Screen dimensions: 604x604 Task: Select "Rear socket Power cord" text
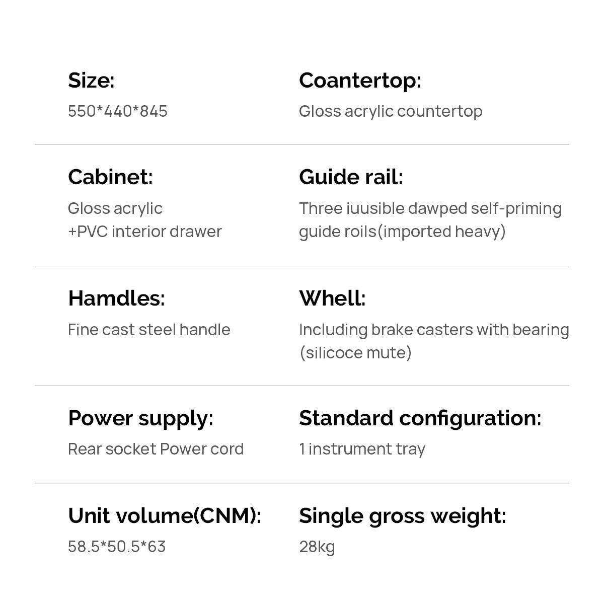coord(156,449)
